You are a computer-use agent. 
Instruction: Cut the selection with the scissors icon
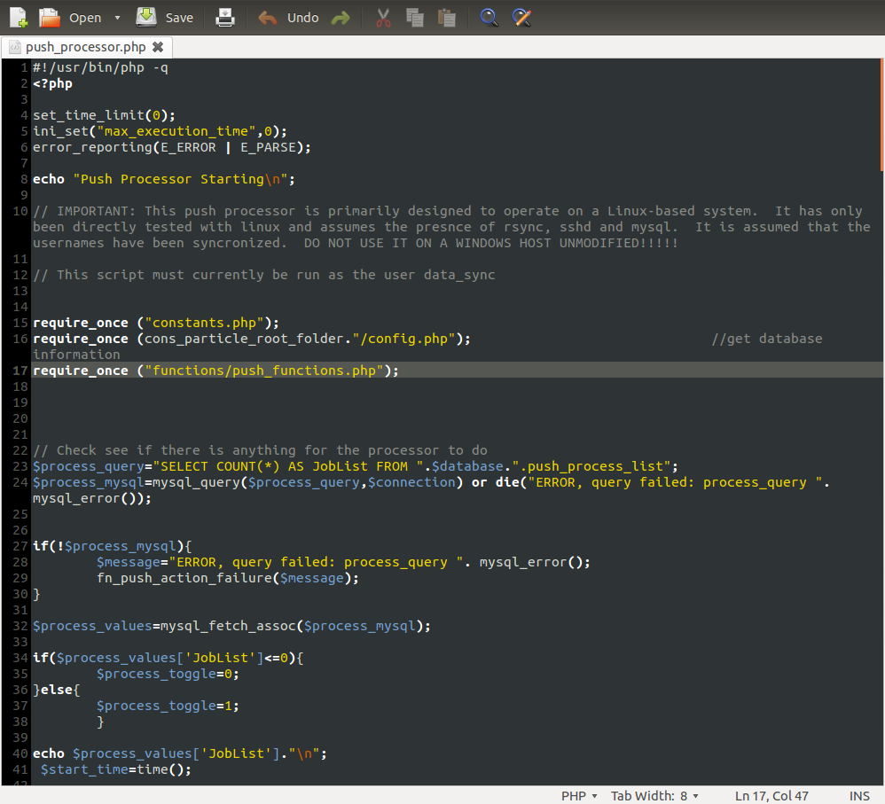click(383, 17)
